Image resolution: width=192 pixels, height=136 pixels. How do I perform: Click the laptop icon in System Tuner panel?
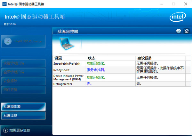(x=67, y=44)
